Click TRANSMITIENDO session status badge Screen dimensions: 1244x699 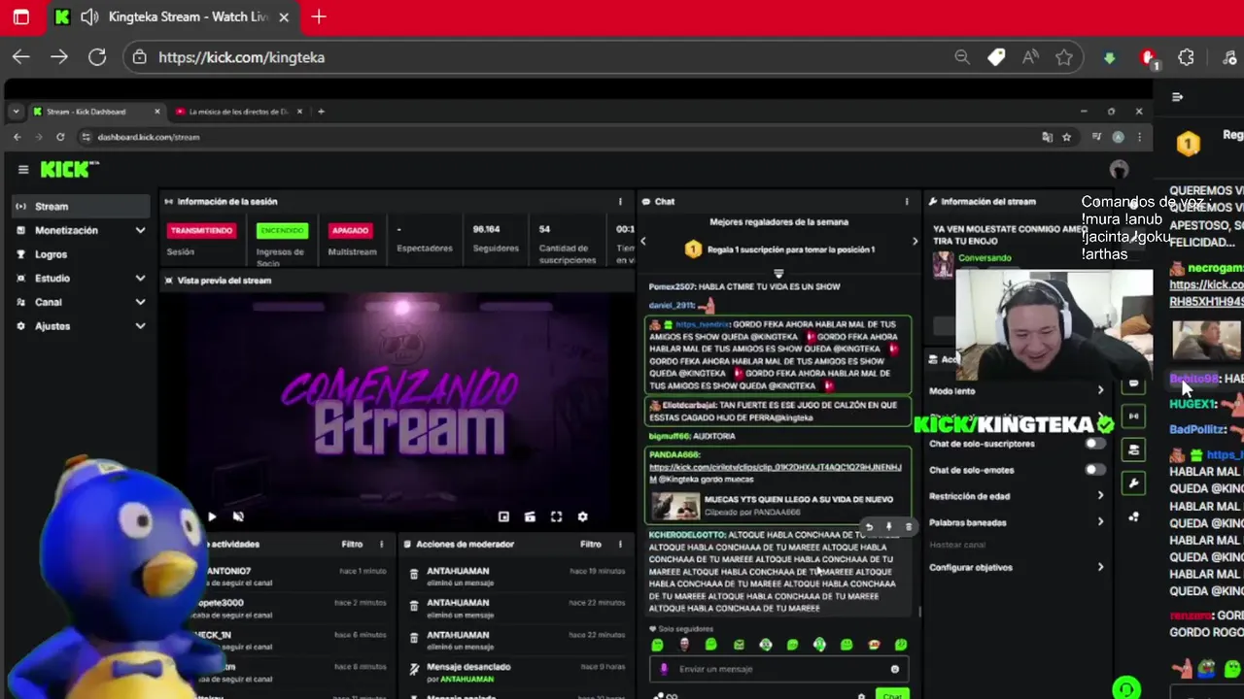point(202,231)
